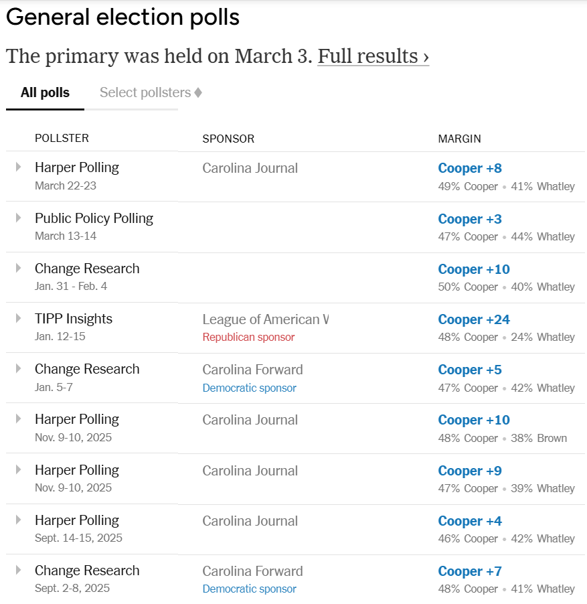Expand Change Research Jan. 31 - Feb. 4 row
The width and height of the screenshot is (587, 604).
19,268
